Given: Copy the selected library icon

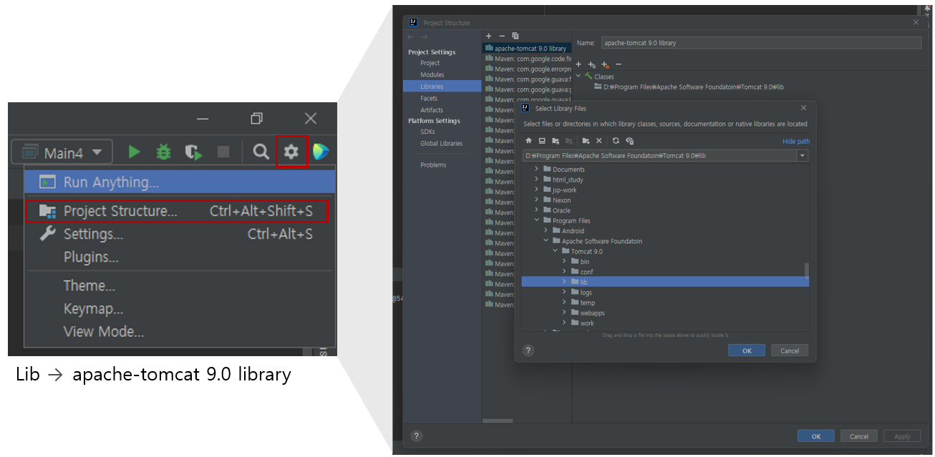Looking at the screenshot, I should [x=515, y=36].
